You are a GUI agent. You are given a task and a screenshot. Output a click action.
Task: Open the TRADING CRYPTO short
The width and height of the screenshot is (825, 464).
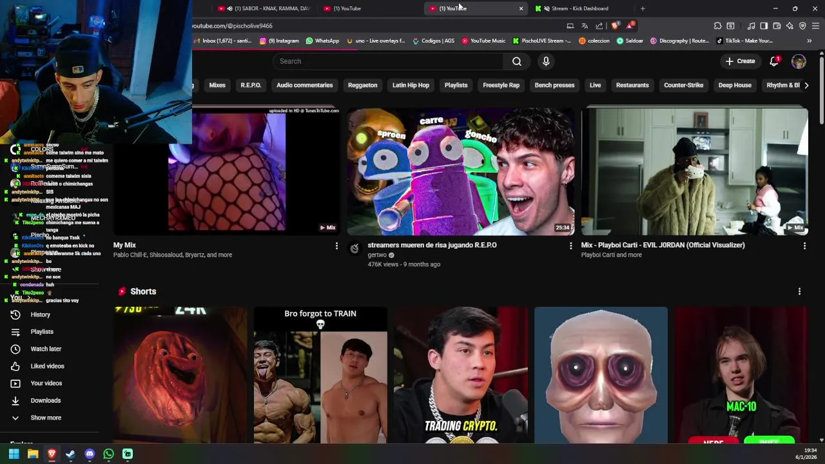click(461, 375)
